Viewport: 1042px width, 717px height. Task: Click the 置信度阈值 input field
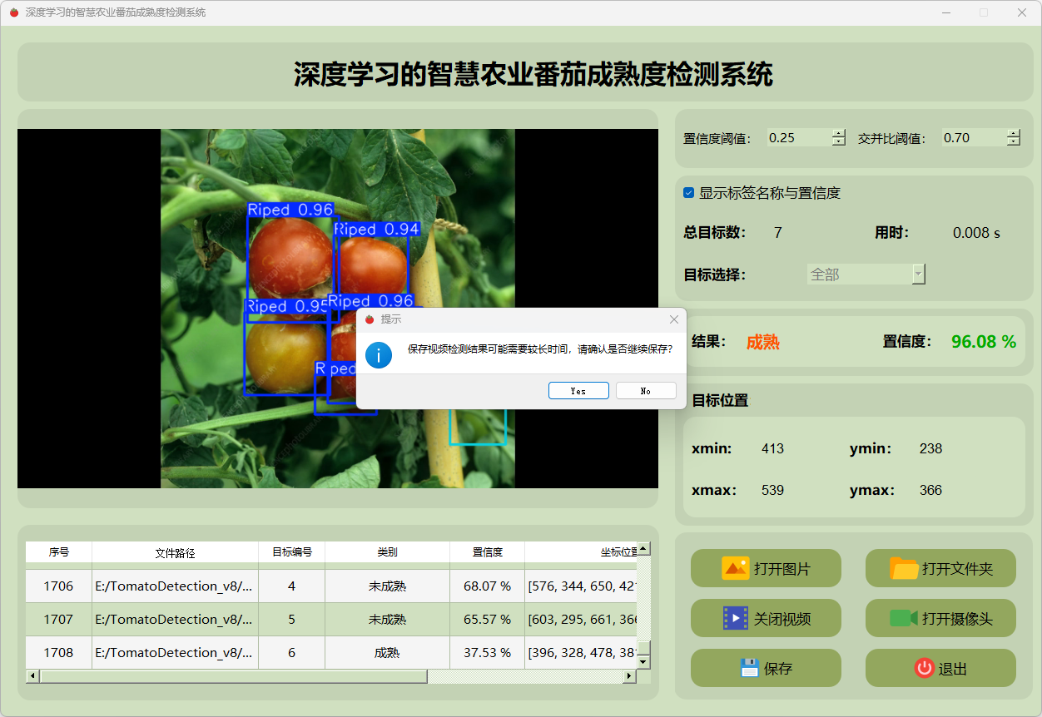click(798, 138)
